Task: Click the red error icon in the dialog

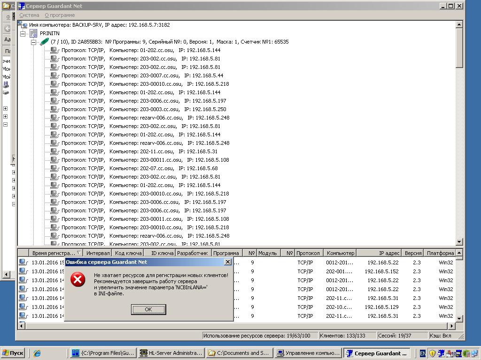Action: point(78,280)
